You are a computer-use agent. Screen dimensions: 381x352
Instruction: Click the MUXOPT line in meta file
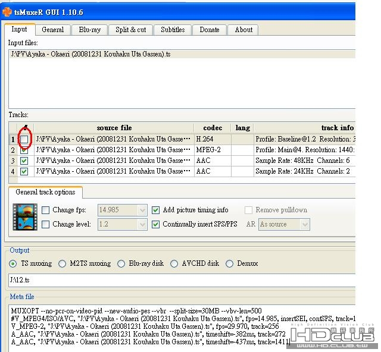pos(136,311)
